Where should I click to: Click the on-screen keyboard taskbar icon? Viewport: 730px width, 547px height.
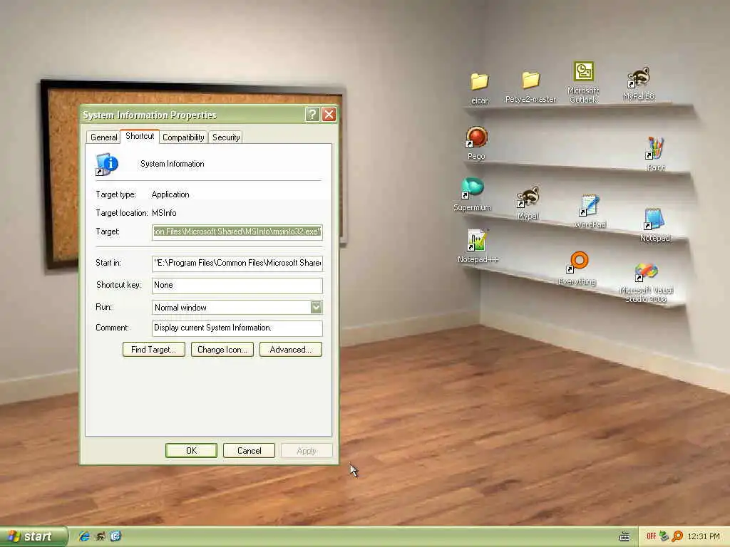624,537
